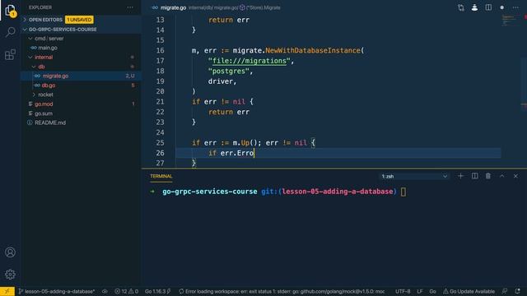Kill the terminal with trash icon
This screenshot has width=527, height=296.
[488, 176]
